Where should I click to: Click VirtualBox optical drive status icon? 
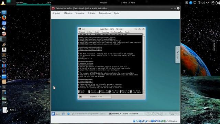pyautogui.click(x=137, y=121)
